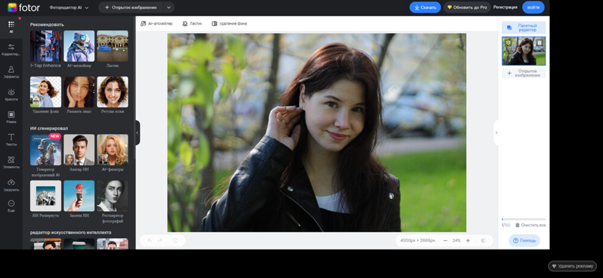The image size is (603, 278).
Task: Select Удаление фона in the top toolbar
Action: tap(229, 23)
